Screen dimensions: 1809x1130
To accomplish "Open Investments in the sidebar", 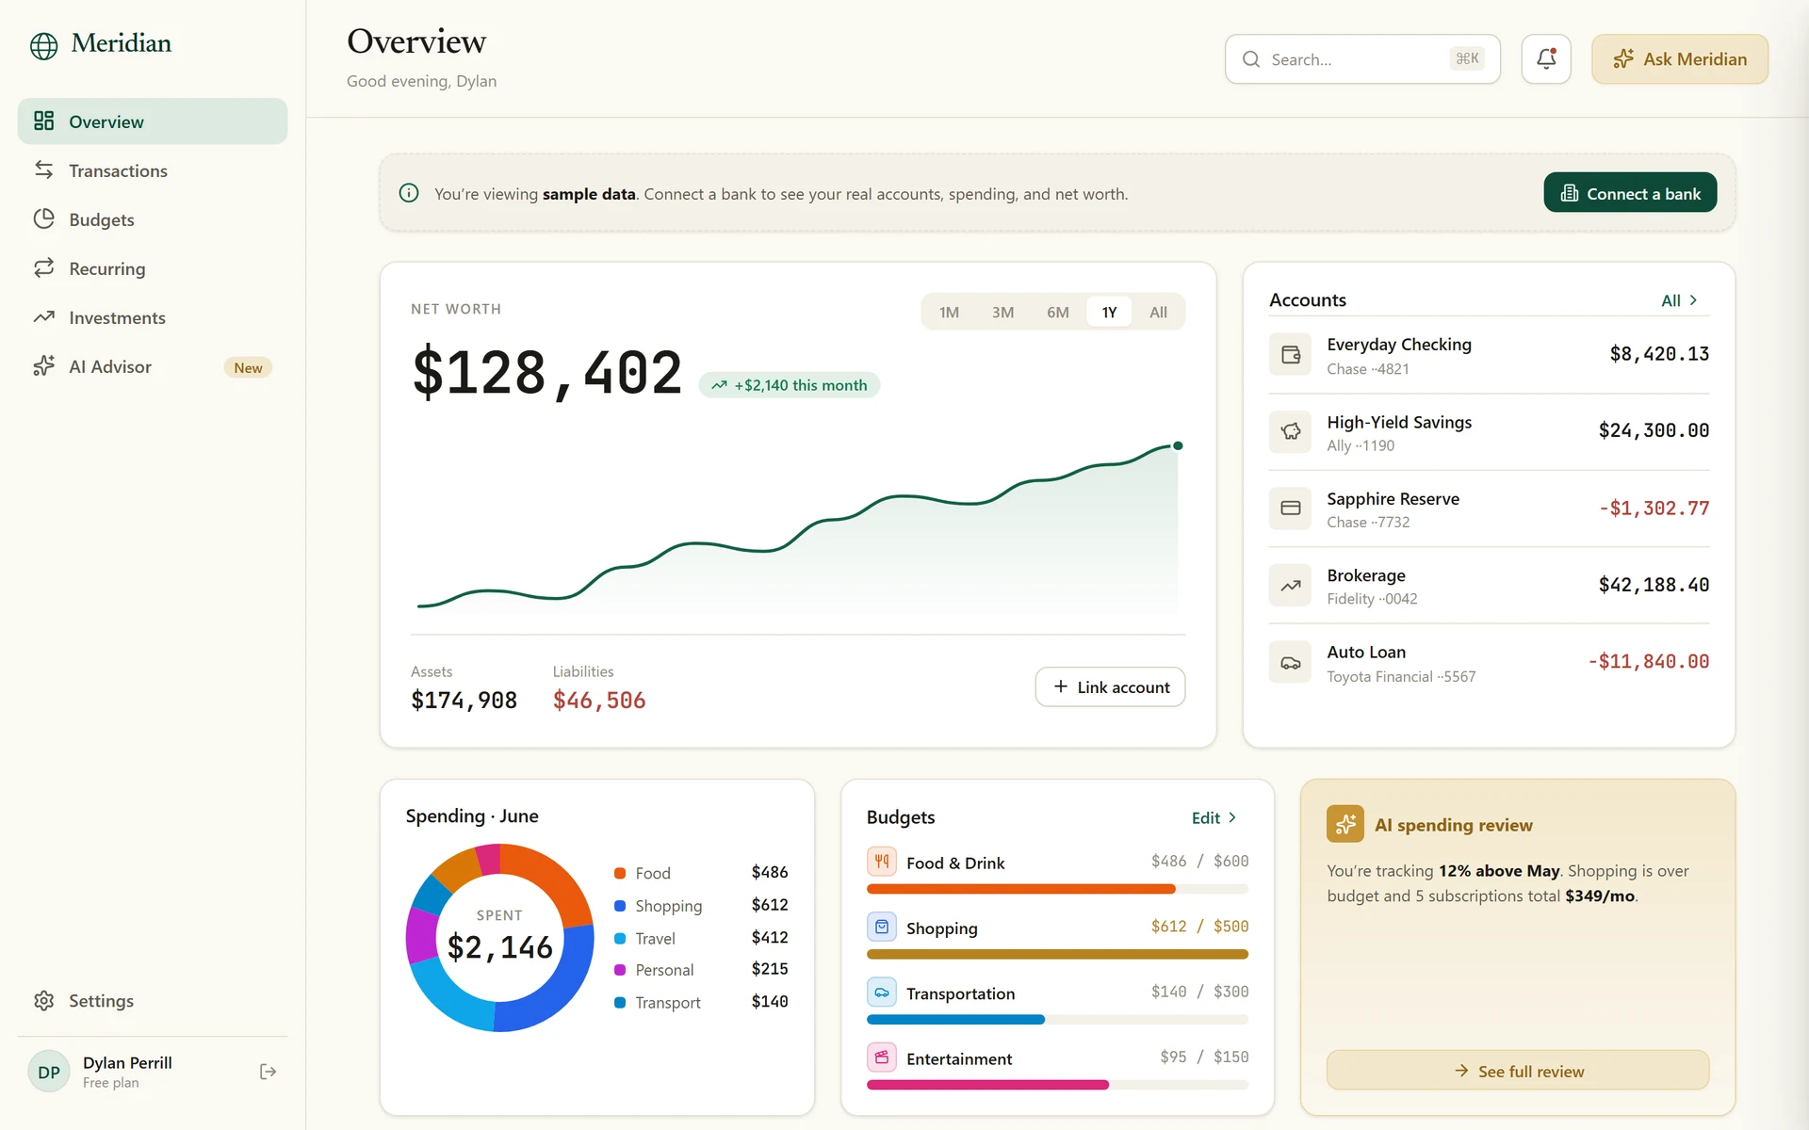I will coord(153,317).
